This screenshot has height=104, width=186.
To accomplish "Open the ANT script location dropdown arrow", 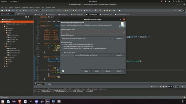I will tap(112, 55).
